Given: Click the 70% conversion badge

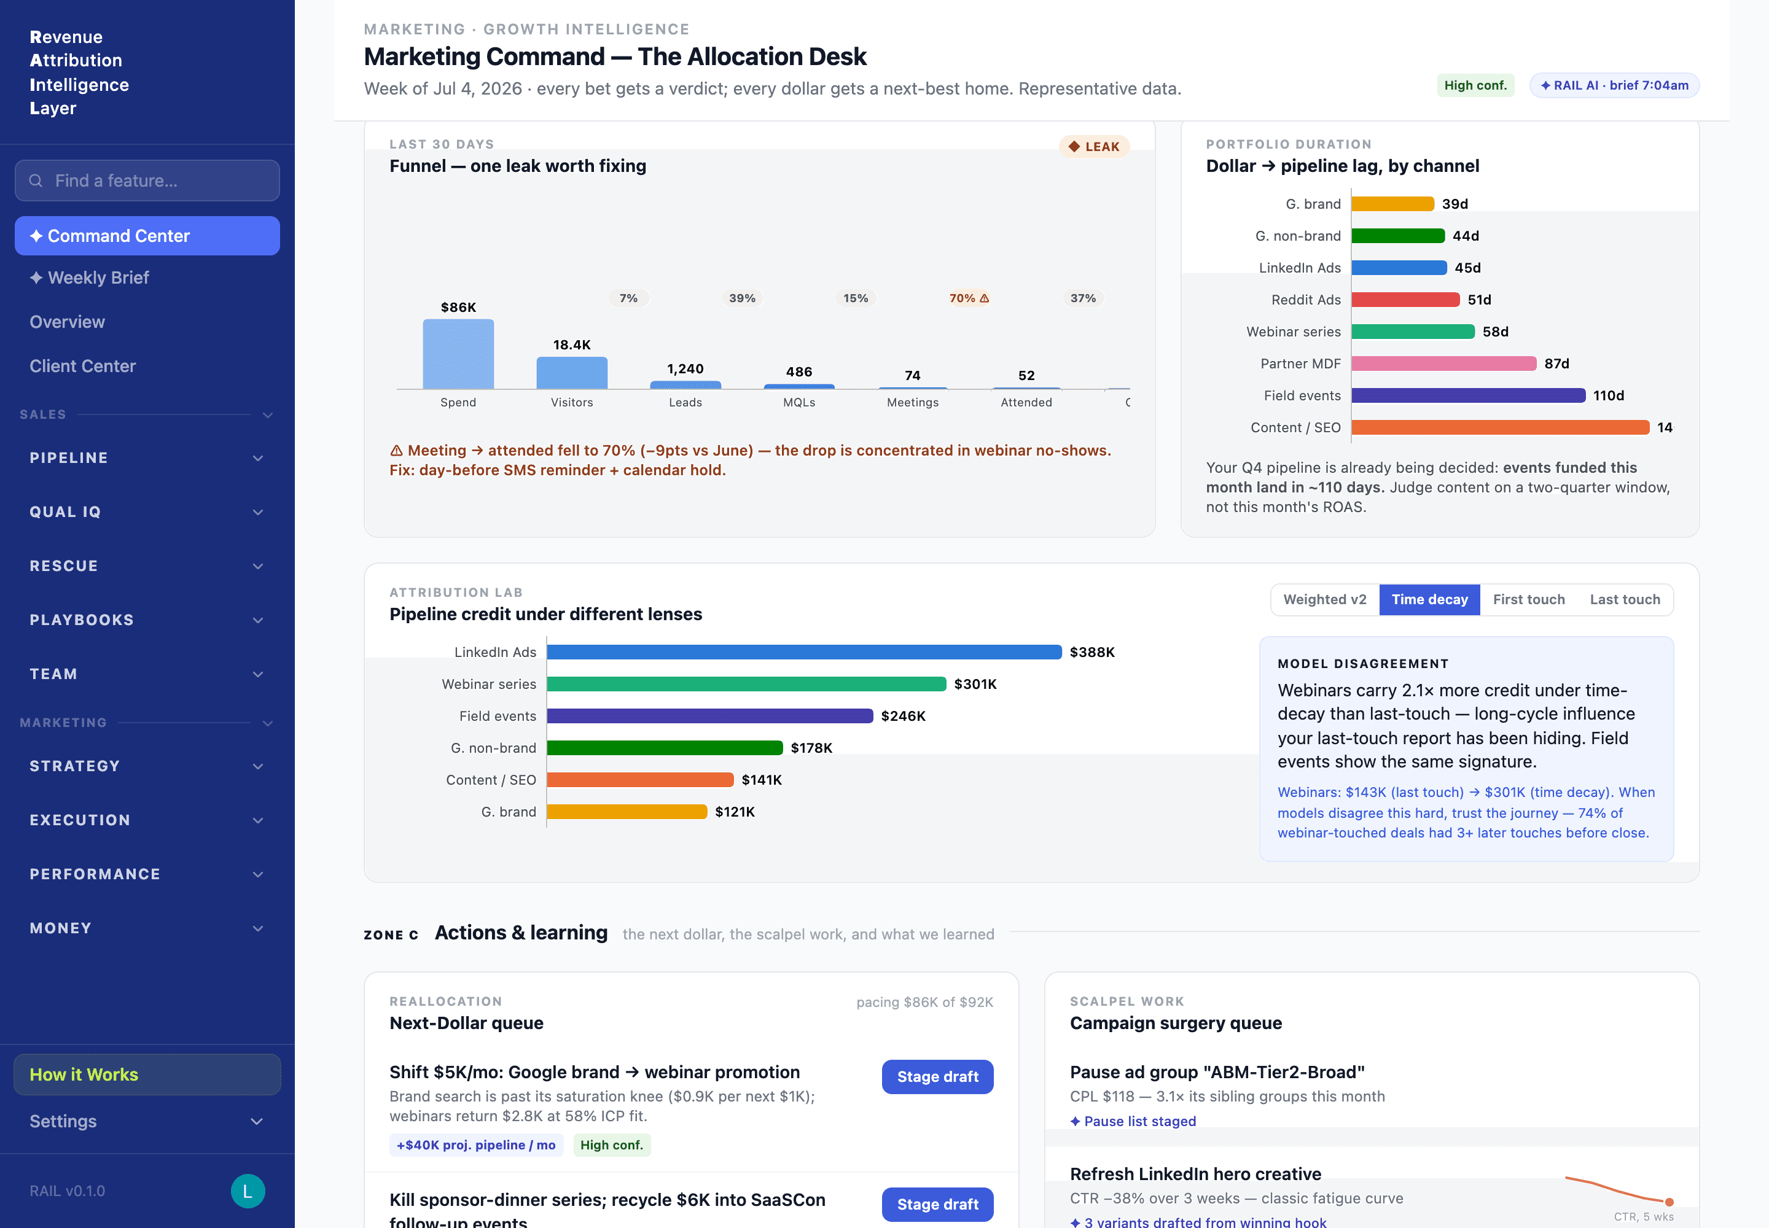Looking at the screenshot, I should pyautogui.click(x=969, y=298).
